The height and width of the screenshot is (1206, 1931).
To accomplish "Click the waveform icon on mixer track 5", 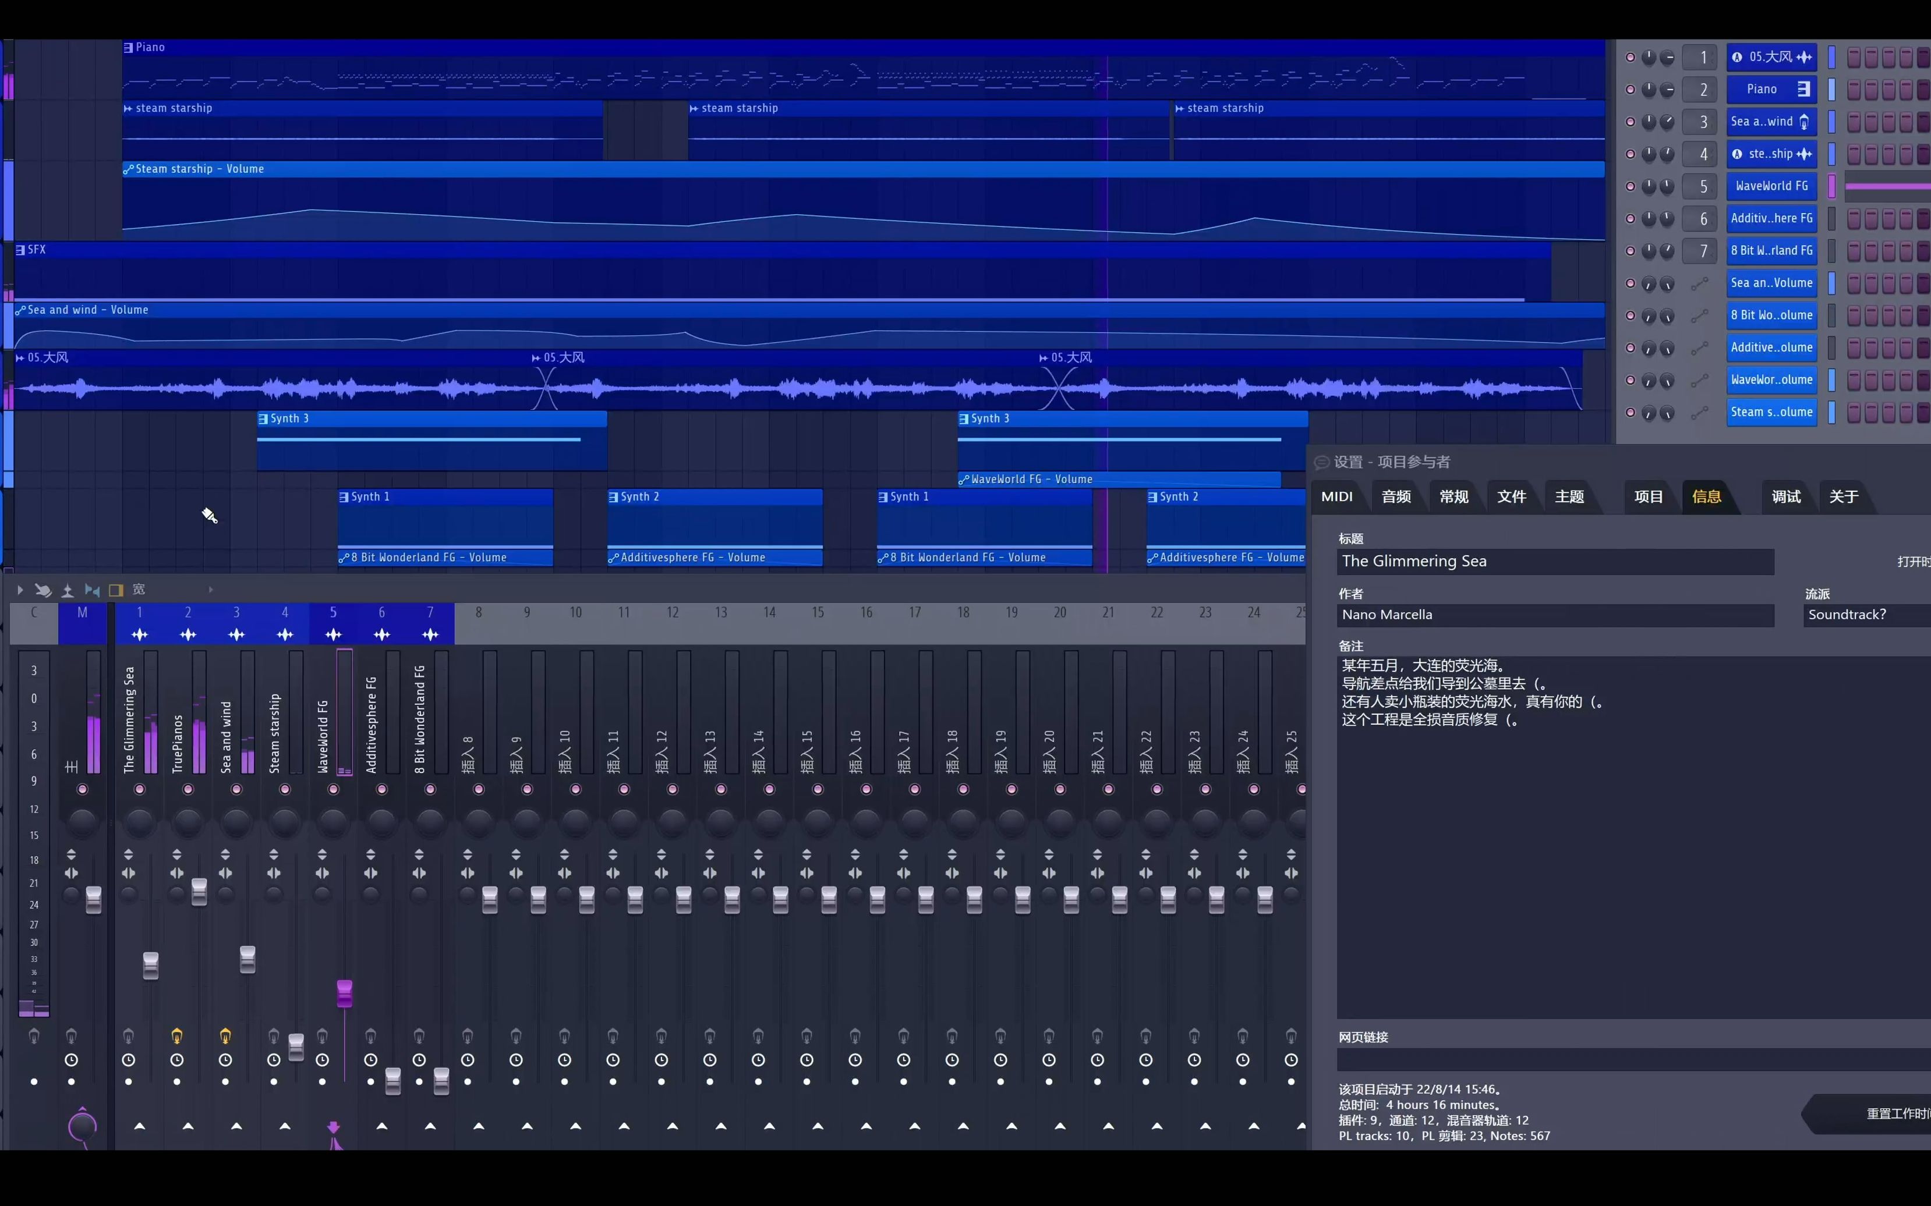I will tap(334, 635).
